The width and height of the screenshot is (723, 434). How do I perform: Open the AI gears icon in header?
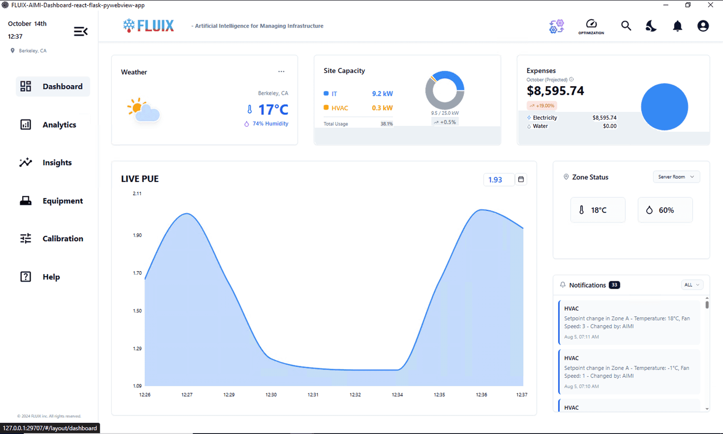click(556, 26)
